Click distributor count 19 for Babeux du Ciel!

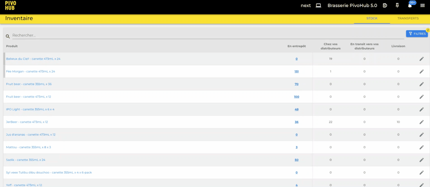(x=330, y=59)
